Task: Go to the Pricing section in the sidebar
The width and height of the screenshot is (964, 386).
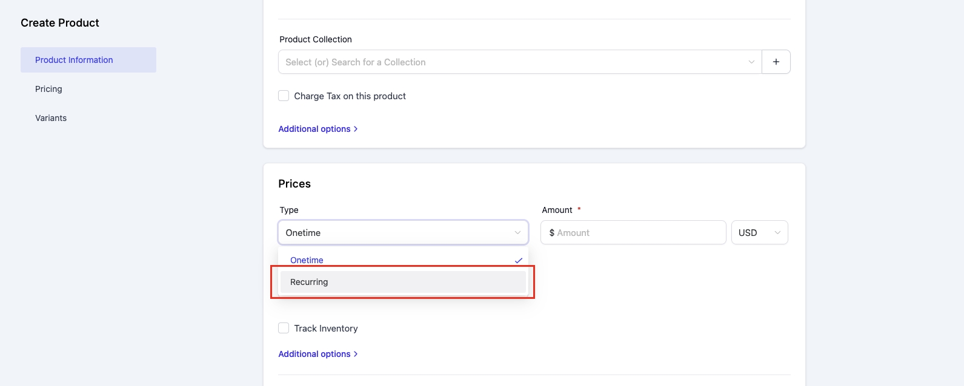Action: tap(48, 89)
